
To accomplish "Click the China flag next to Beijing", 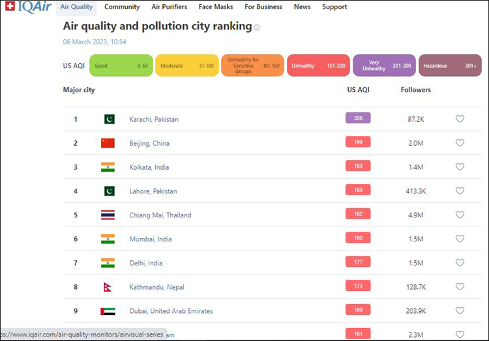I will pos(108,143).
